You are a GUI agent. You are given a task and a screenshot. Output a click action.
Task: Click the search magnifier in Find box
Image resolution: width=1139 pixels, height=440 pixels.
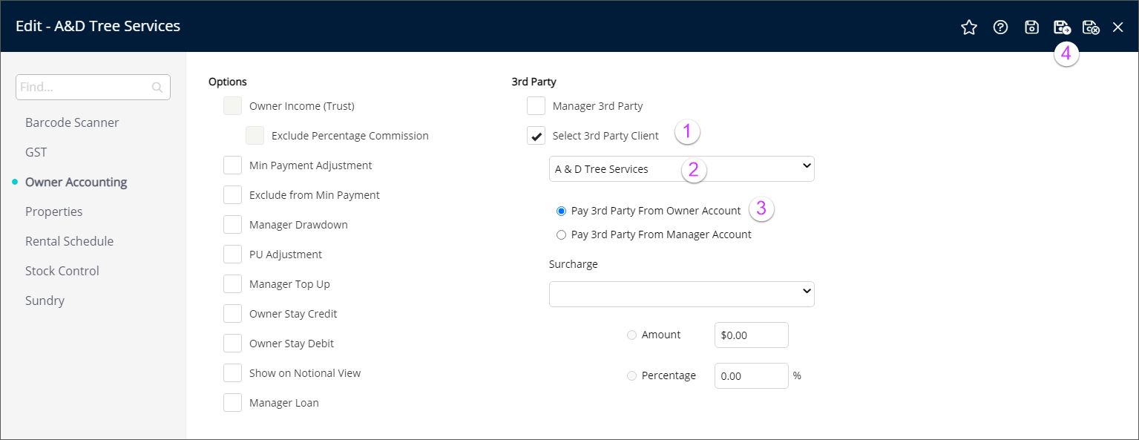[157, 88]
